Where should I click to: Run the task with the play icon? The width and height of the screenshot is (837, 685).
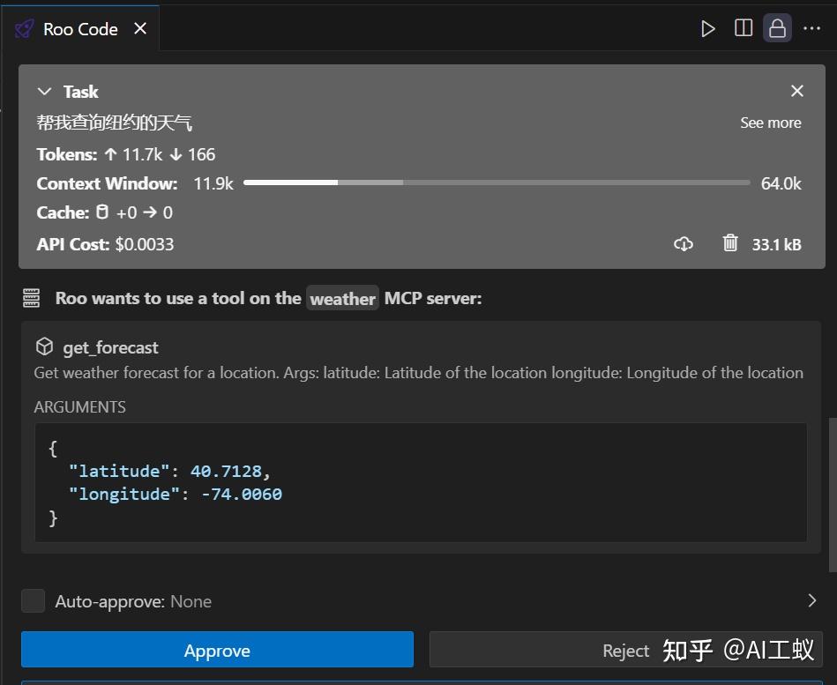(x=708, y=27)
